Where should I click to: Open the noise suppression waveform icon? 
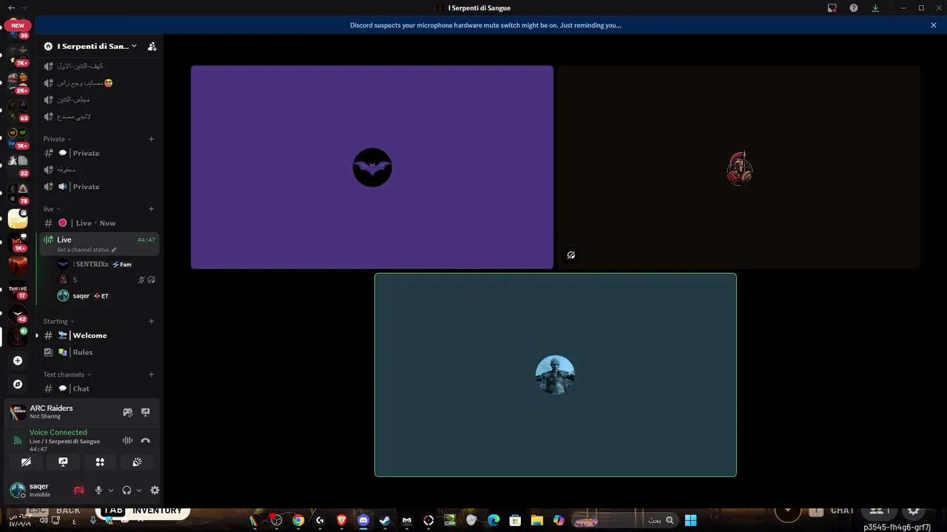128,440
